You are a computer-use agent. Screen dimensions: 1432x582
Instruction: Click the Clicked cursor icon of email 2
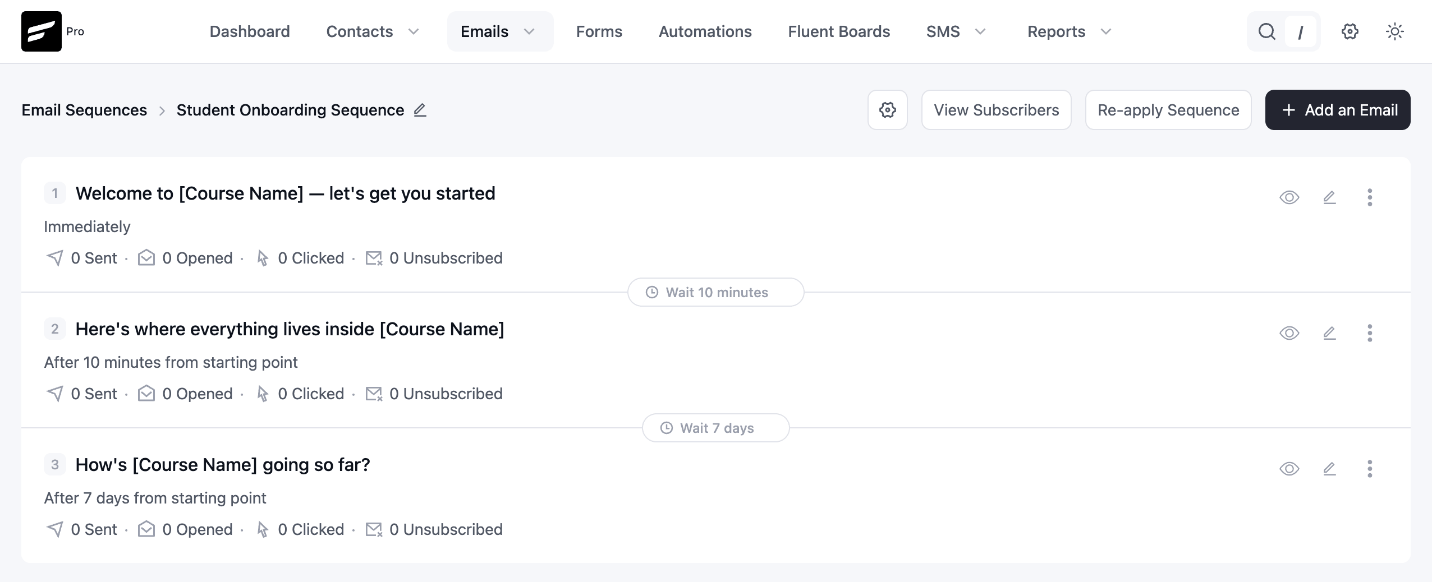point(262,394)
